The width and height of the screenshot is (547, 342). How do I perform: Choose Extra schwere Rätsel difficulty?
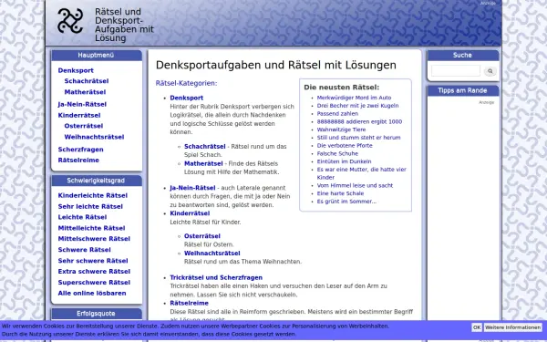(x=94, y=272)
